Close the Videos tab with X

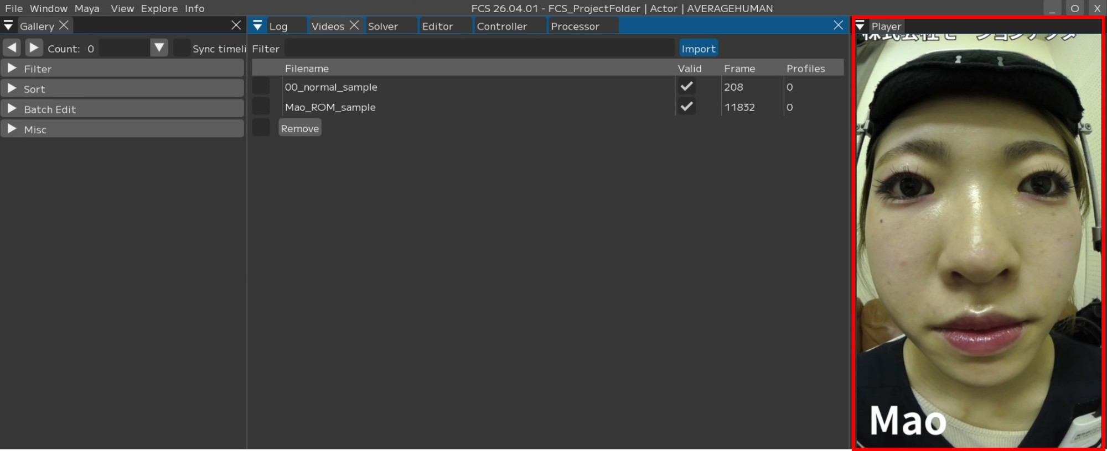(x=354, y=25)
